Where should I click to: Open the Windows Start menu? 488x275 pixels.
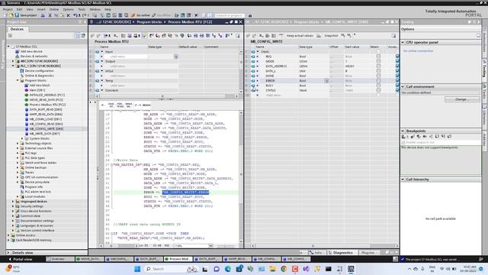coord(137,269)
